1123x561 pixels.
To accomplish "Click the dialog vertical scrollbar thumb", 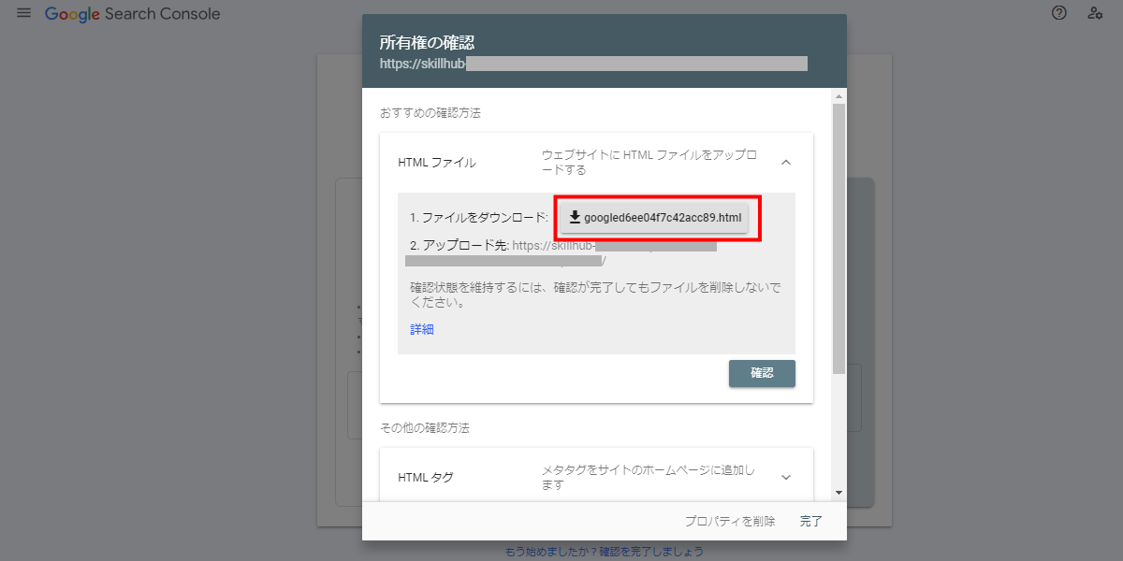I will 839,238.
